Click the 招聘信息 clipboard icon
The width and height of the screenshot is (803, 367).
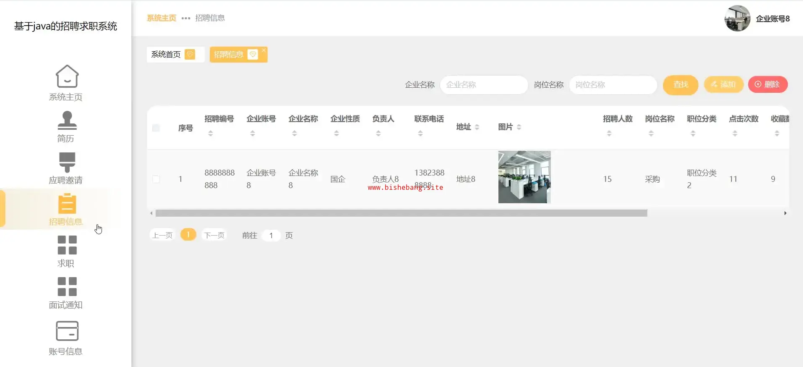coord(67,204)
